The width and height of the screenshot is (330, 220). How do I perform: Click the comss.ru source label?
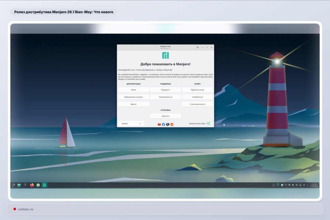26,209
